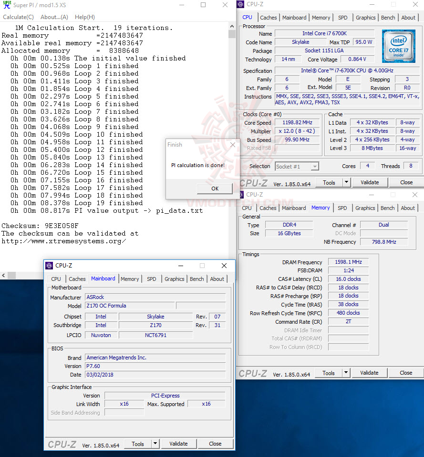Screen dimensions: 424x457
Task: Switch to Mainboard tab in top CPU-Z window
Action: pyautogui.click(x=294, y=18)
